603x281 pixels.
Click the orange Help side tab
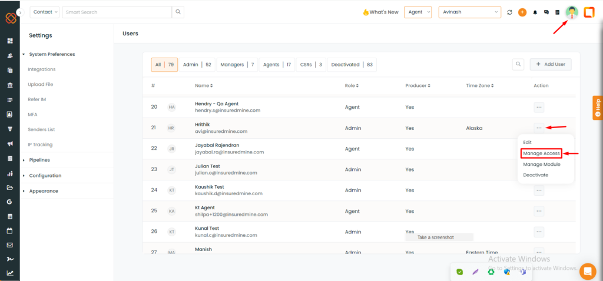point(598,108)
